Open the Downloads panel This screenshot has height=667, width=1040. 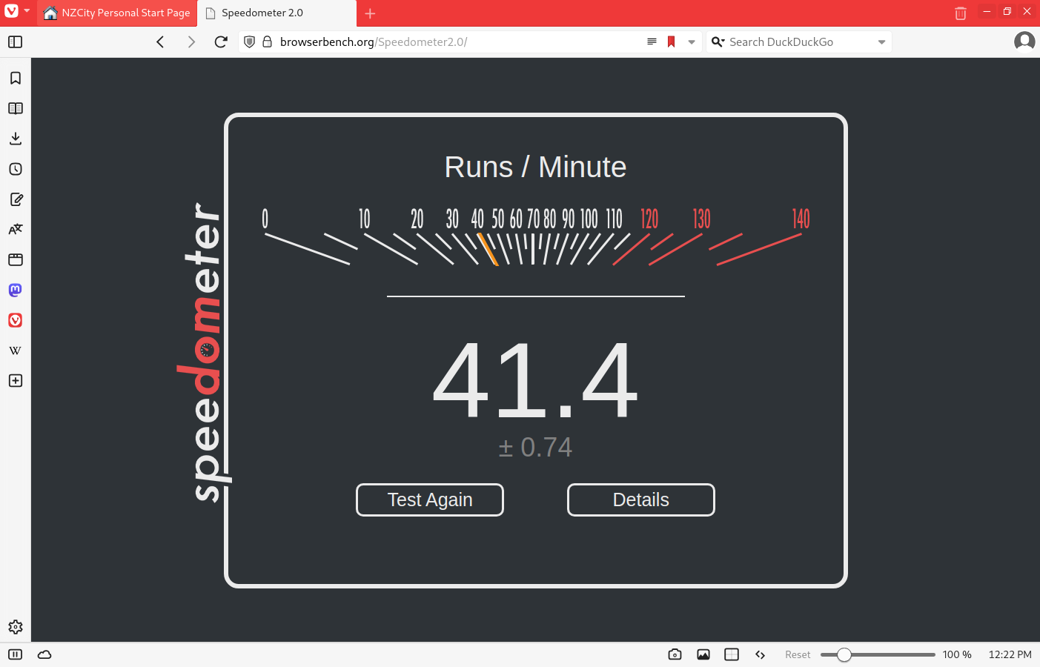16,139
